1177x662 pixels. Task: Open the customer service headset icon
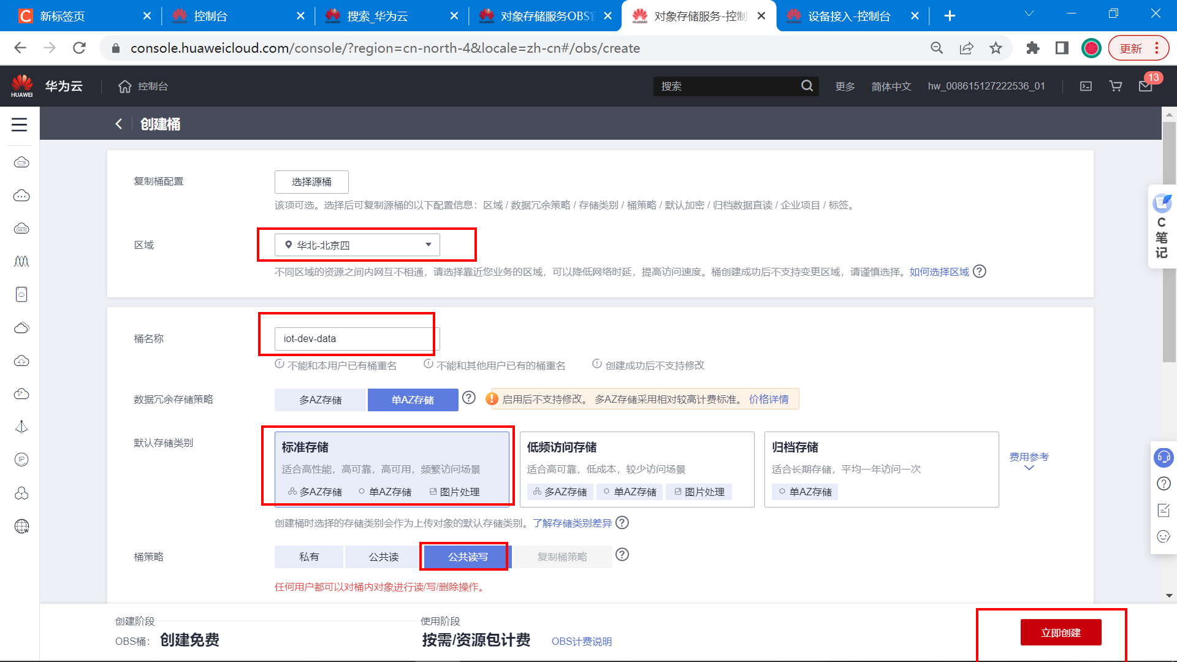coord(1163,457)
